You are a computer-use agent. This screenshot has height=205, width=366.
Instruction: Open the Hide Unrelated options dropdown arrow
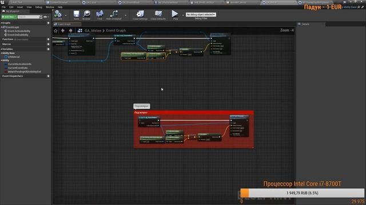click(126, 15)
